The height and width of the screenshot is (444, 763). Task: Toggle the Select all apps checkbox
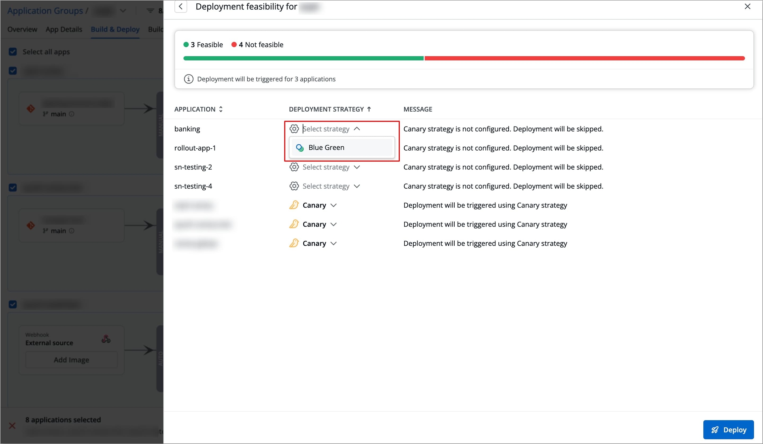click(x=13, y=52)
